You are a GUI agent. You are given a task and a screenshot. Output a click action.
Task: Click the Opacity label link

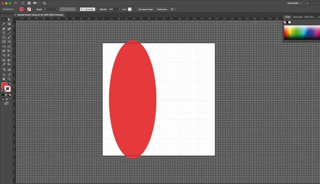tap(103, 9)
